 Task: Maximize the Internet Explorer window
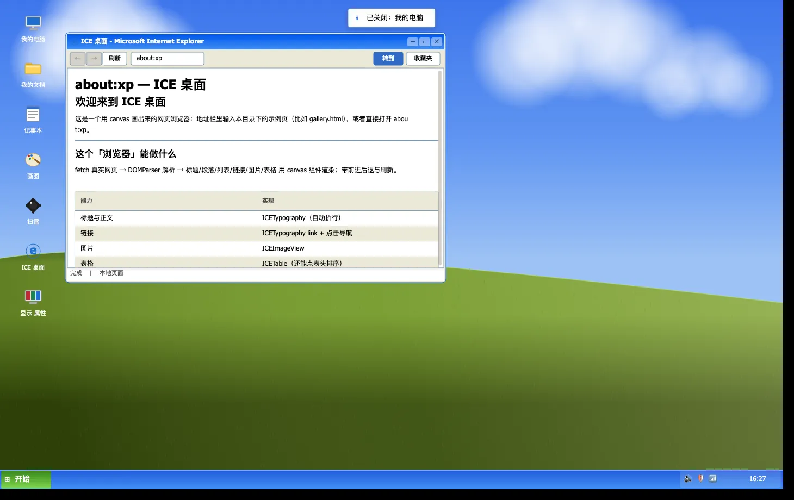pyautogui.click(x=425, y=42)
